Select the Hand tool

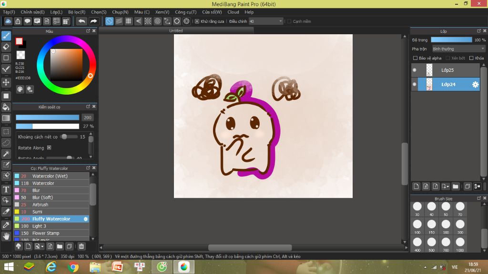click(6, 236)
